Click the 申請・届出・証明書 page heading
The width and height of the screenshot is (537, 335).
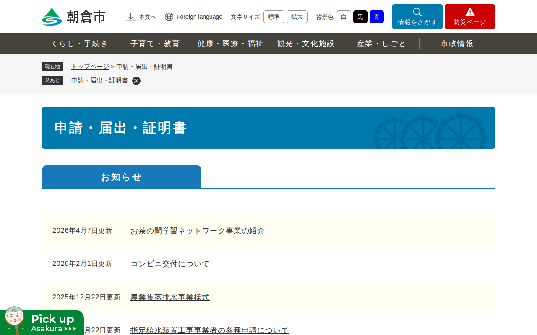120,128
